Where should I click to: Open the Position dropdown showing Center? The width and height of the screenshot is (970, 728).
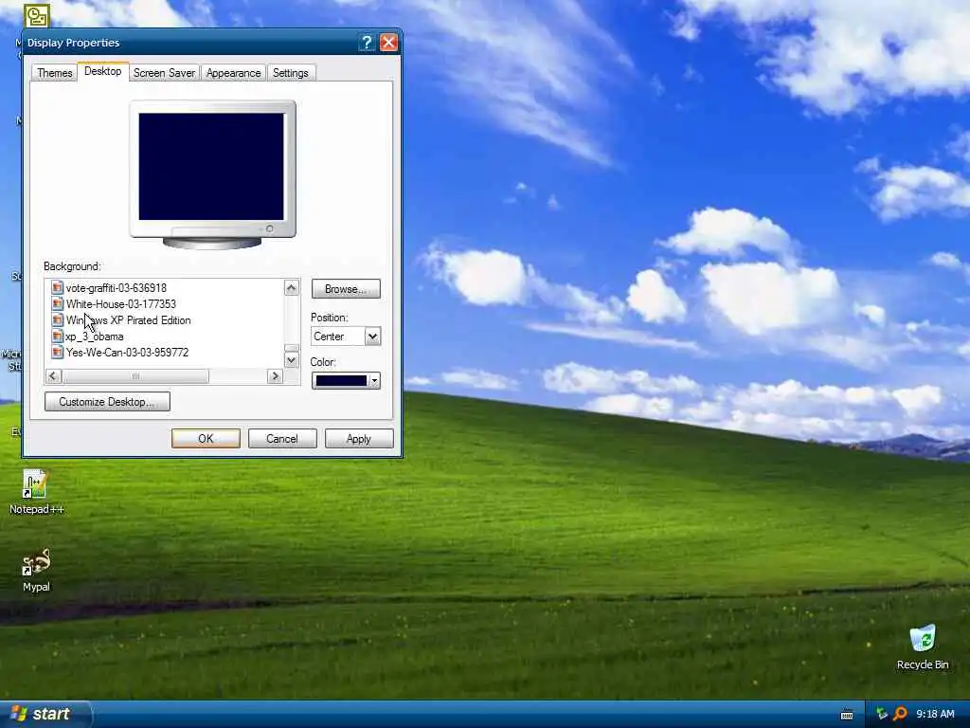pyautogui.click(x=346, y=337)
